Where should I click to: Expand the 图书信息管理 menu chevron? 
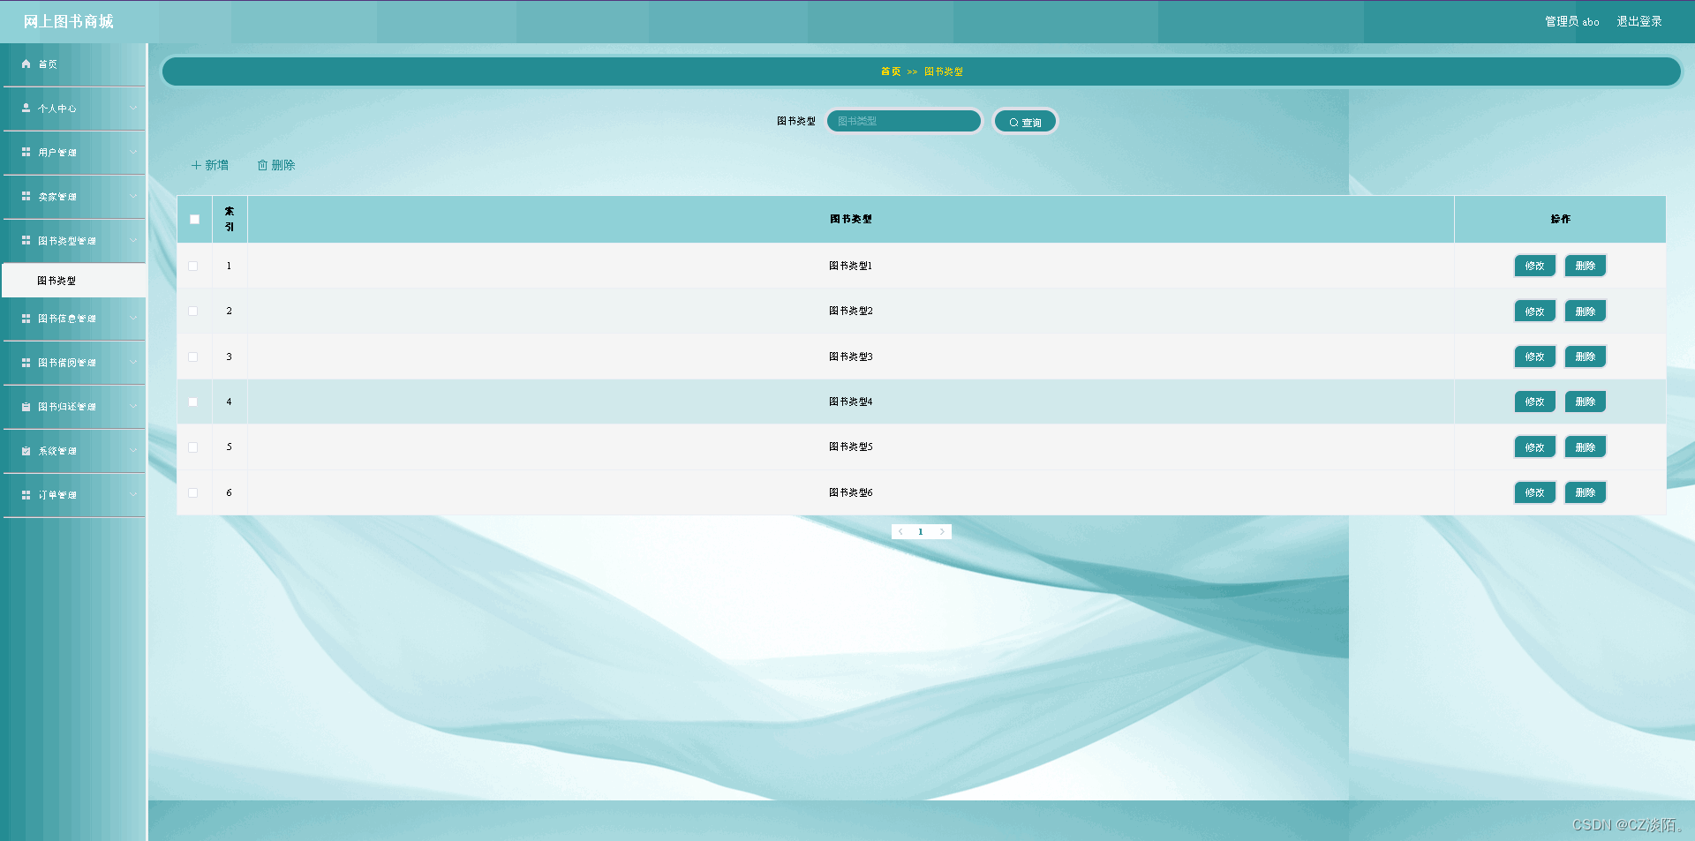pos(133,318)
